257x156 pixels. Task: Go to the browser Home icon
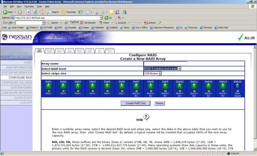coord(42,12)
